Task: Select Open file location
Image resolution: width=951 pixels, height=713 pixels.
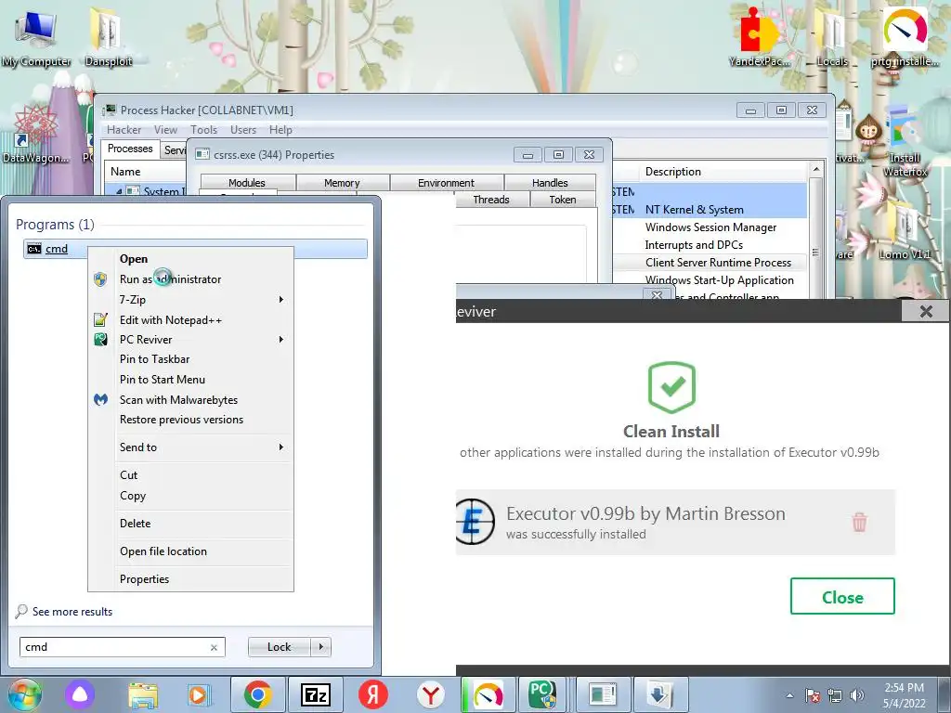Action: tap(163, 551)
